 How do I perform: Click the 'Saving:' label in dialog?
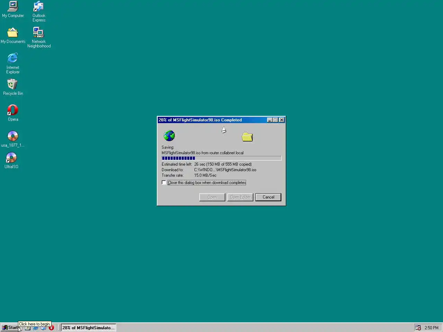pos(168,147)
